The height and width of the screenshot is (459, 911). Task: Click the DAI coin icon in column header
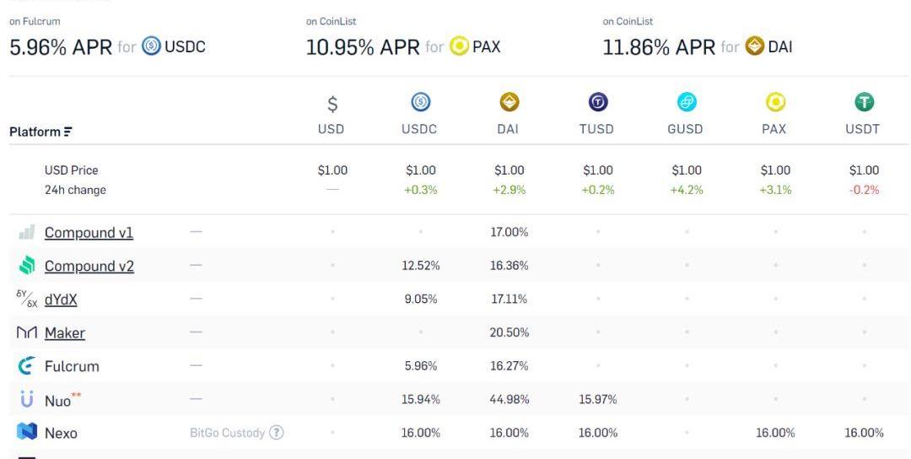coord(509,102)
